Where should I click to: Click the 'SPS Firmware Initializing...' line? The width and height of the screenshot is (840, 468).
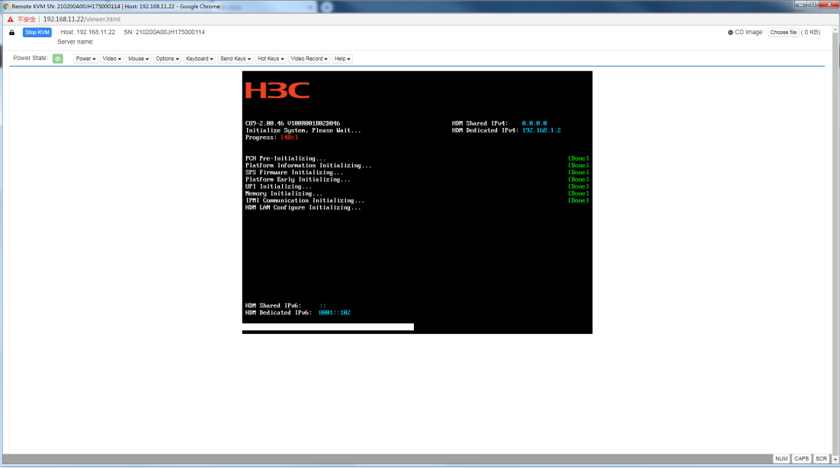294,173
